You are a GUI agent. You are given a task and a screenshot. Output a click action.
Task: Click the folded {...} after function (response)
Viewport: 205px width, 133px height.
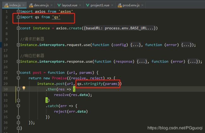[x=142, y=61]
